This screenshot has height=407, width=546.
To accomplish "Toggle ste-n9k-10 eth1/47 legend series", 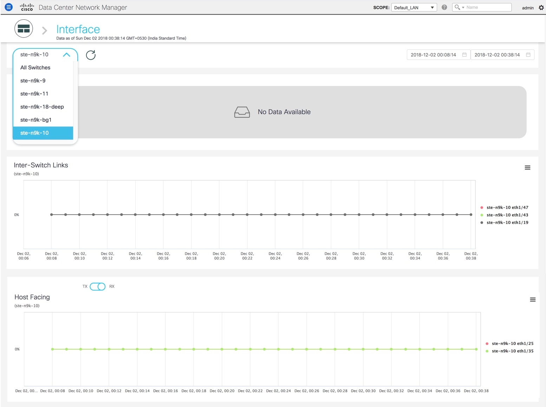I will tap(504, 207).
